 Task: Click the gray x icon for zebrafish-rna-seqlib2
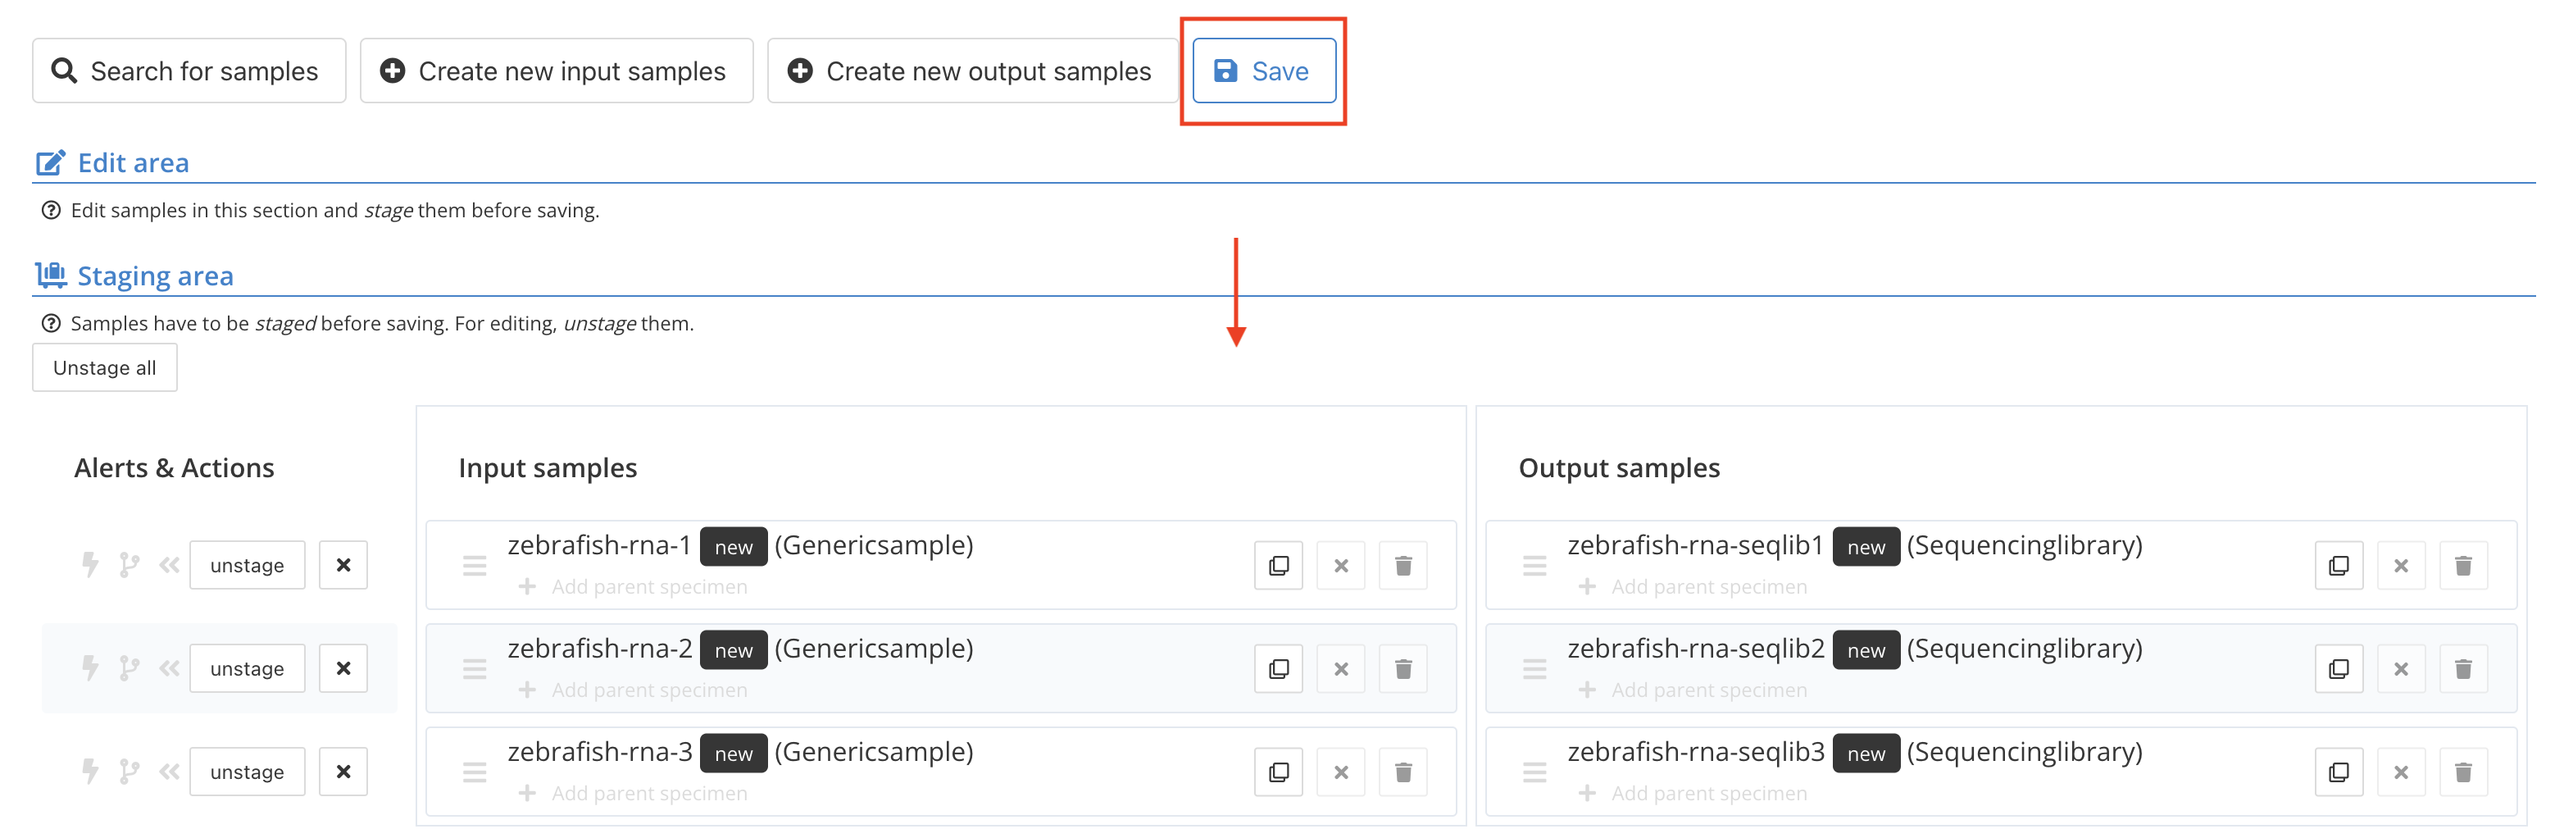click(x=2401, y=669)
